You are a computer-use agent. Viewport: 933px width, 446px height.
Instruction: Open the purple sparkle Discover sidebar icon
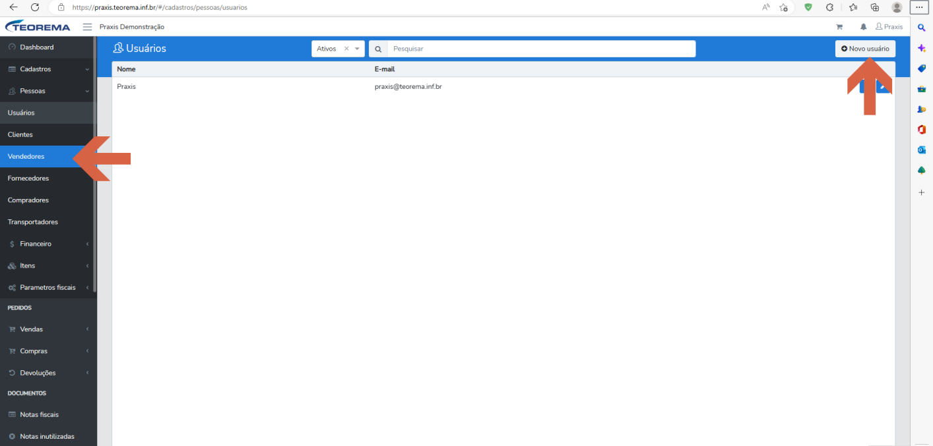922,48
